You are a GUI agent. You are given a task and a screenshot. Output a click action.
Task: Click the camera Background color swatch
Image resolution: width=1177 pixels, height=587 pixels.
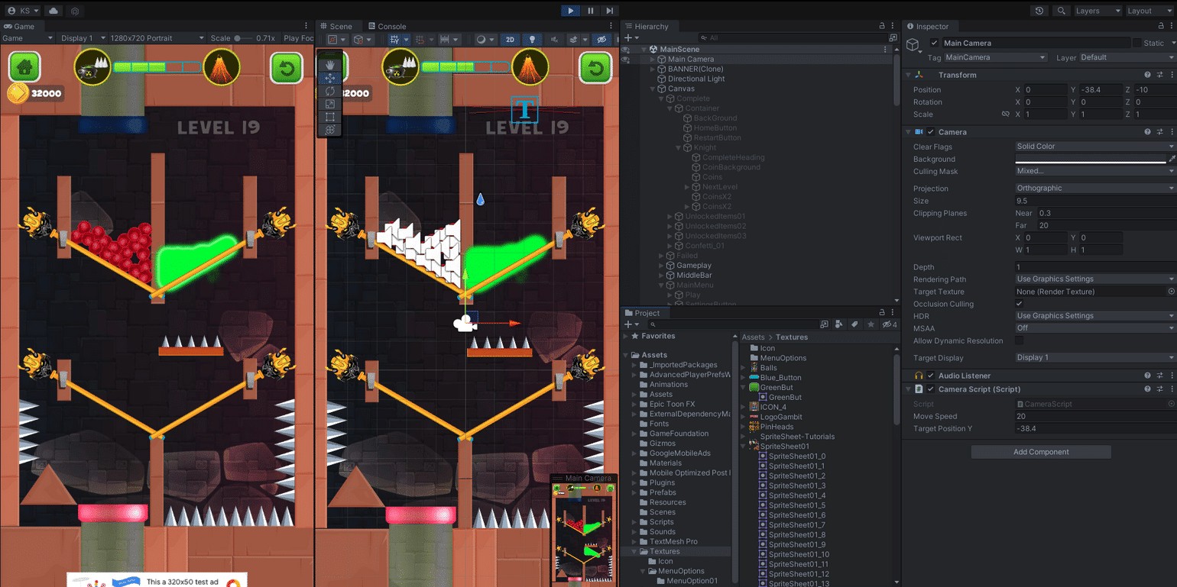(x=1090, y=159)
